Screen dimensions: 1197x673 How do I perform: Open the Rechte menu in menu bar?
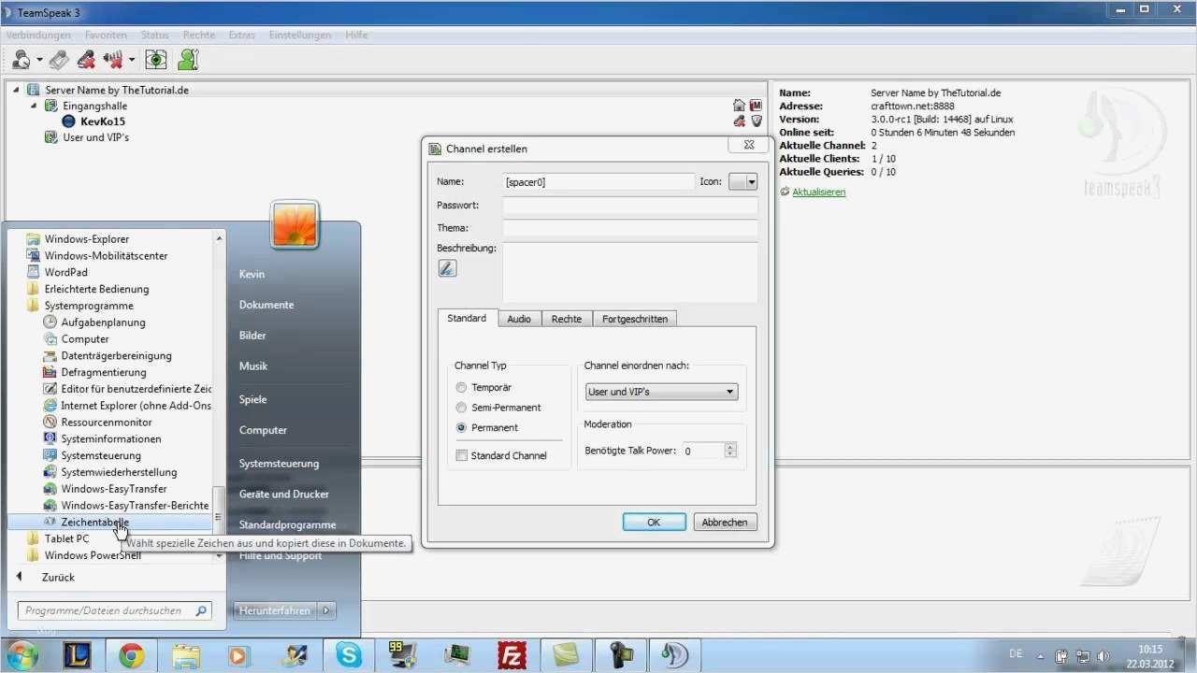(x=199, y=35)
